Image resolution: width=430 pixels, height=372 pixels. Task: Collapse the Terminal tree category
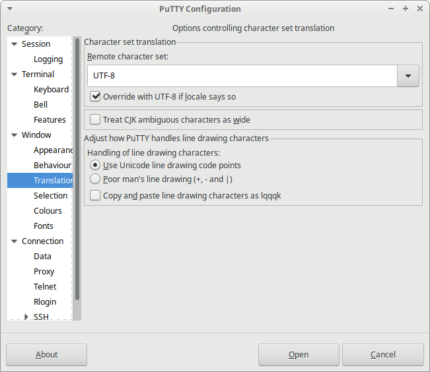point(15,75)
